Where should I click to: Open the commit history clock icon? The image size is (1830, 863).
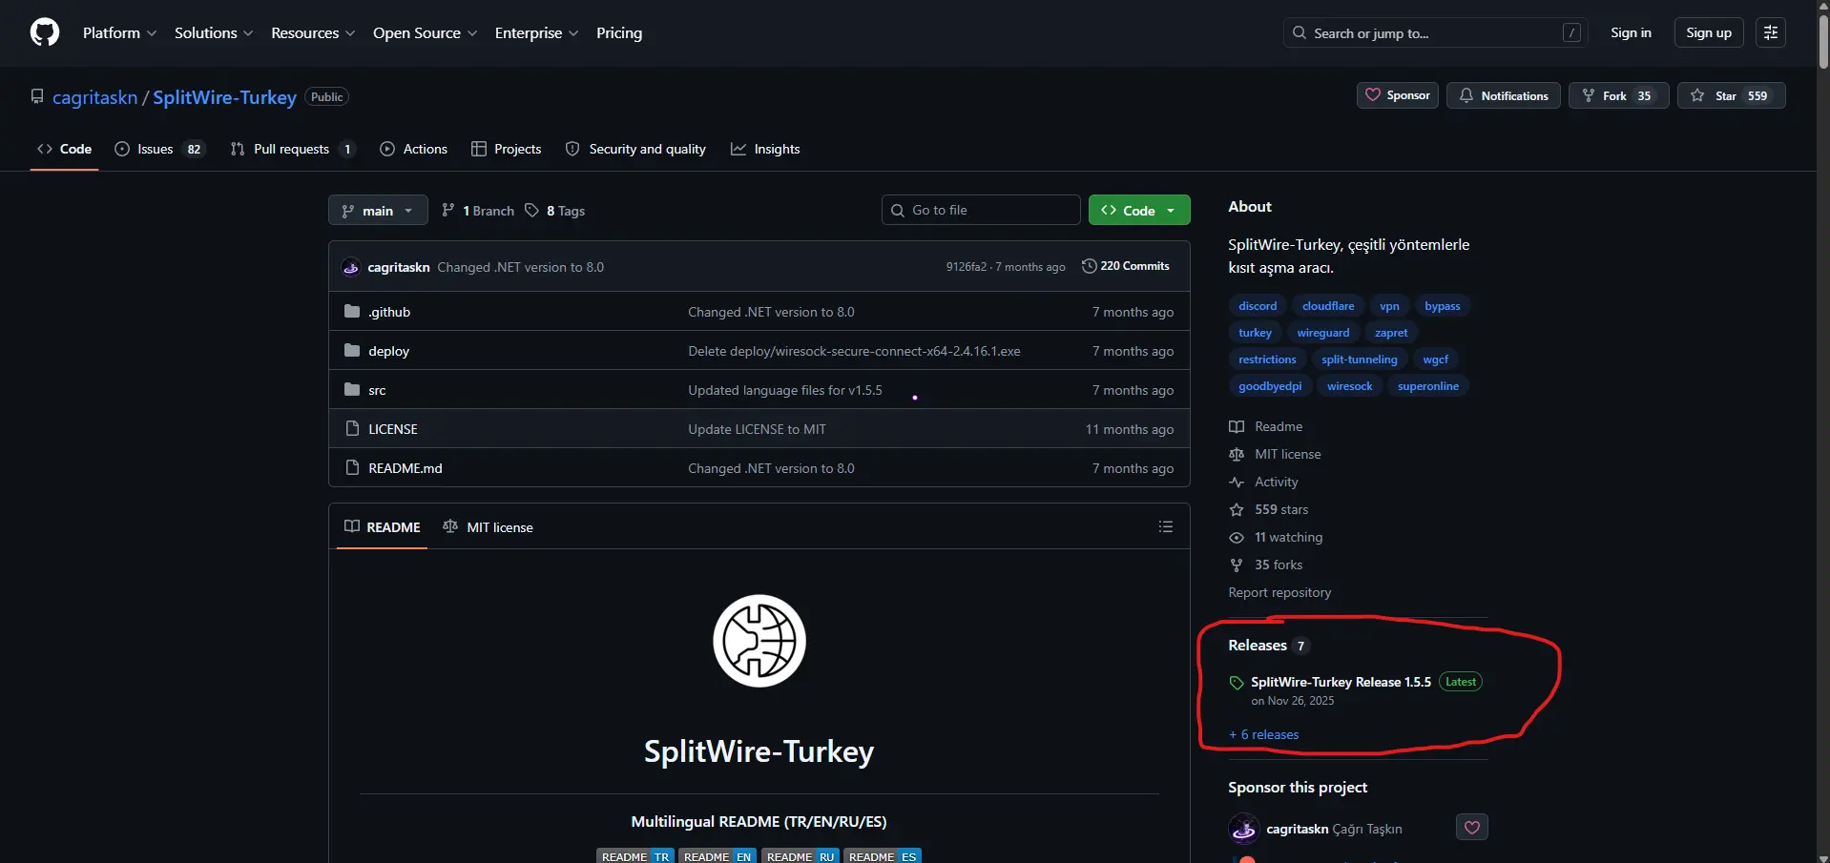[x=1089, y=266]
